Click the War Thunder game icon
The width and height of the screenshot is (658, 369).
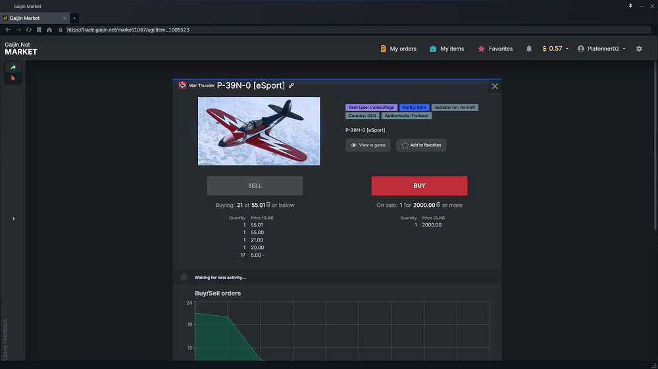click(x=182, y=85)
